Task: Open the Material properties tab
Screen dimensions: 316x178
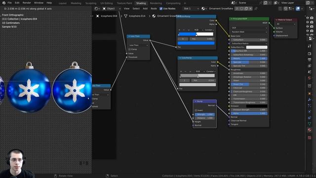Action: [310, 130]
